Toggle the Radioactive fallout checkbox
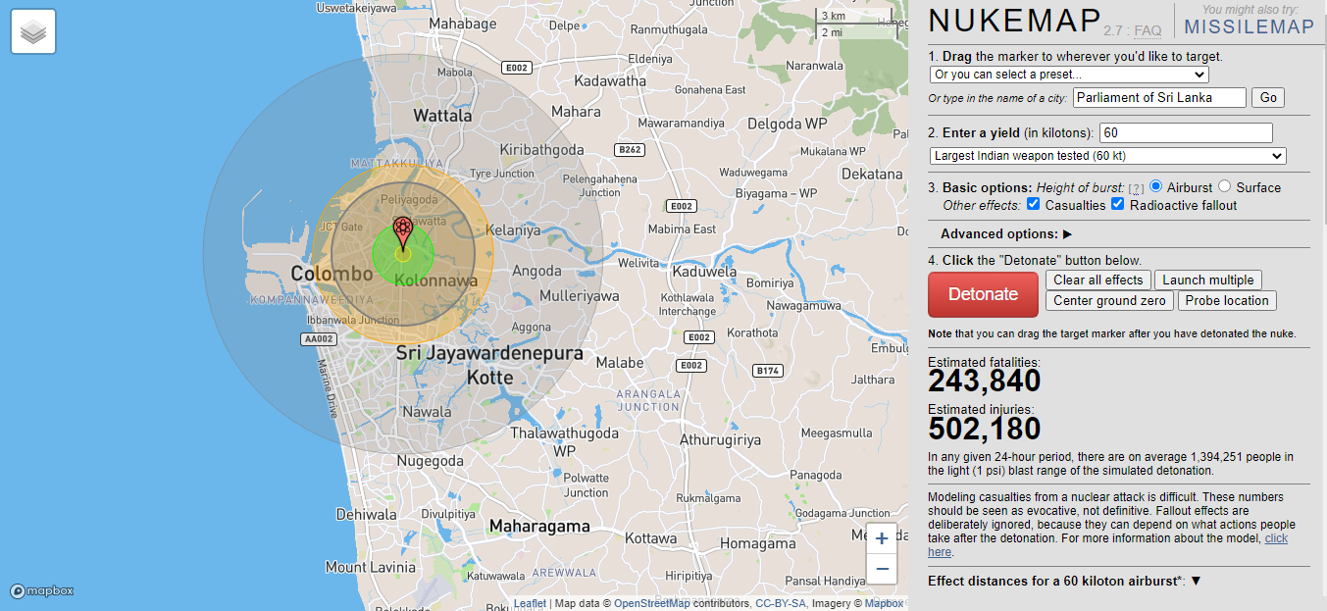The width and height of the screenshot is (1327, 611). 1117,204
